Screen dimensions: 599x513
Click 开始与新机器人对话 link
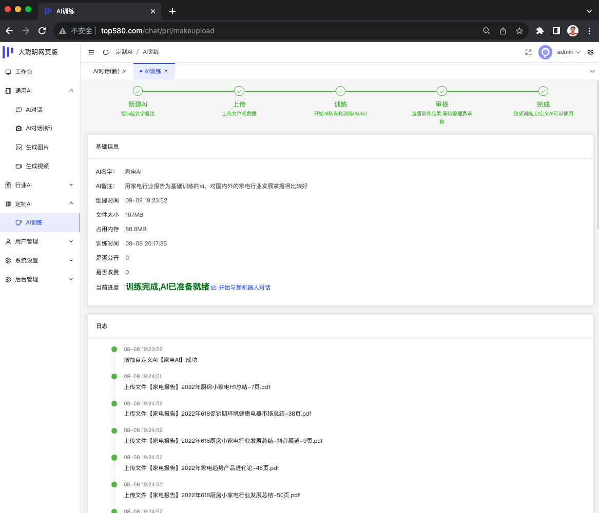[x=244, y=288]
